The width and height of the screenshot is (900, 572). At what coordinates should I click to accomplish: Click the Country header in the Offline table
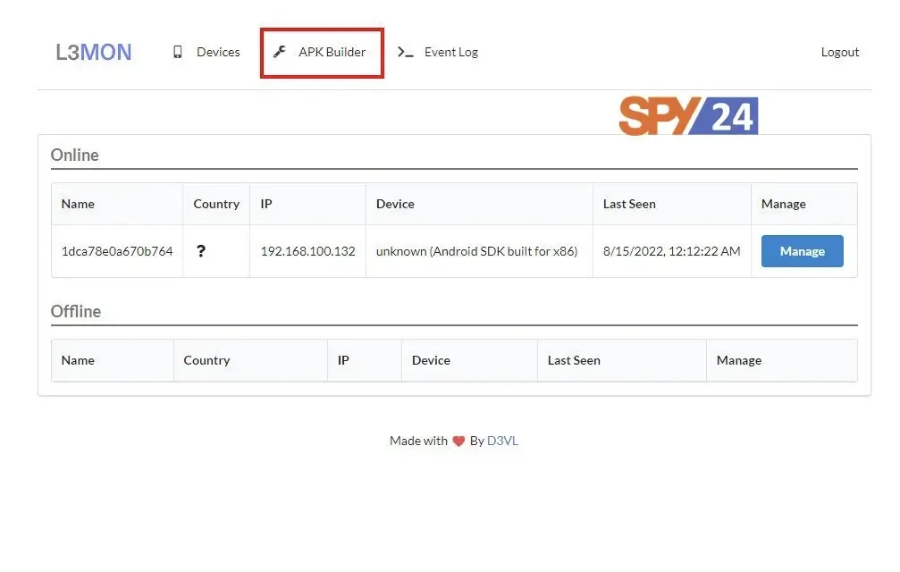206,360
